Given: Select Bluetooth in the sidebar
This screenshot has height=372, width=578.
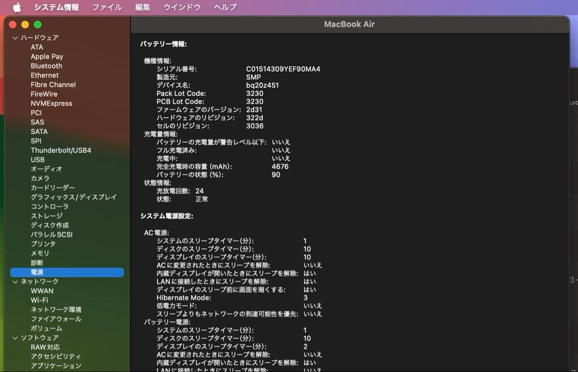Looking at the screenshot, I should [x=46, y=66].
